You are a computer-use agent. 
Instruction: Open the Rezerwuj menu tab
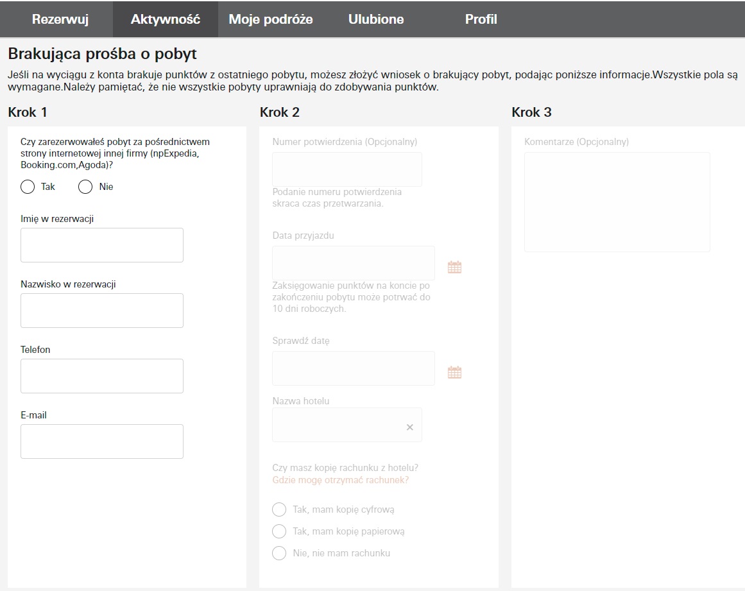tap(60, 19)
